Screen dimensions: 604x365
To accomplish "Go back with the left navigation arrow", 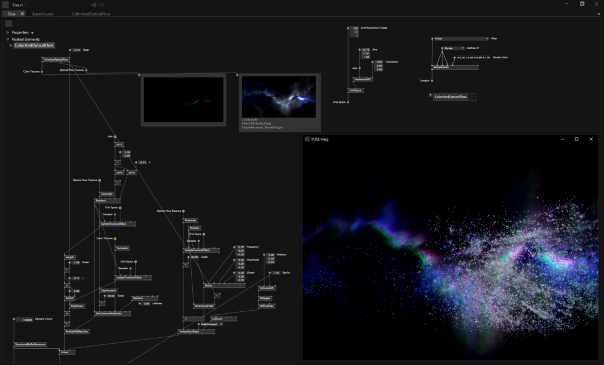I will click(94, 5).
